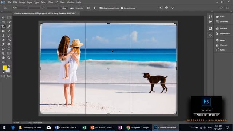
Task: Swap foreground and background colors
Action: (x=9, y=66)
